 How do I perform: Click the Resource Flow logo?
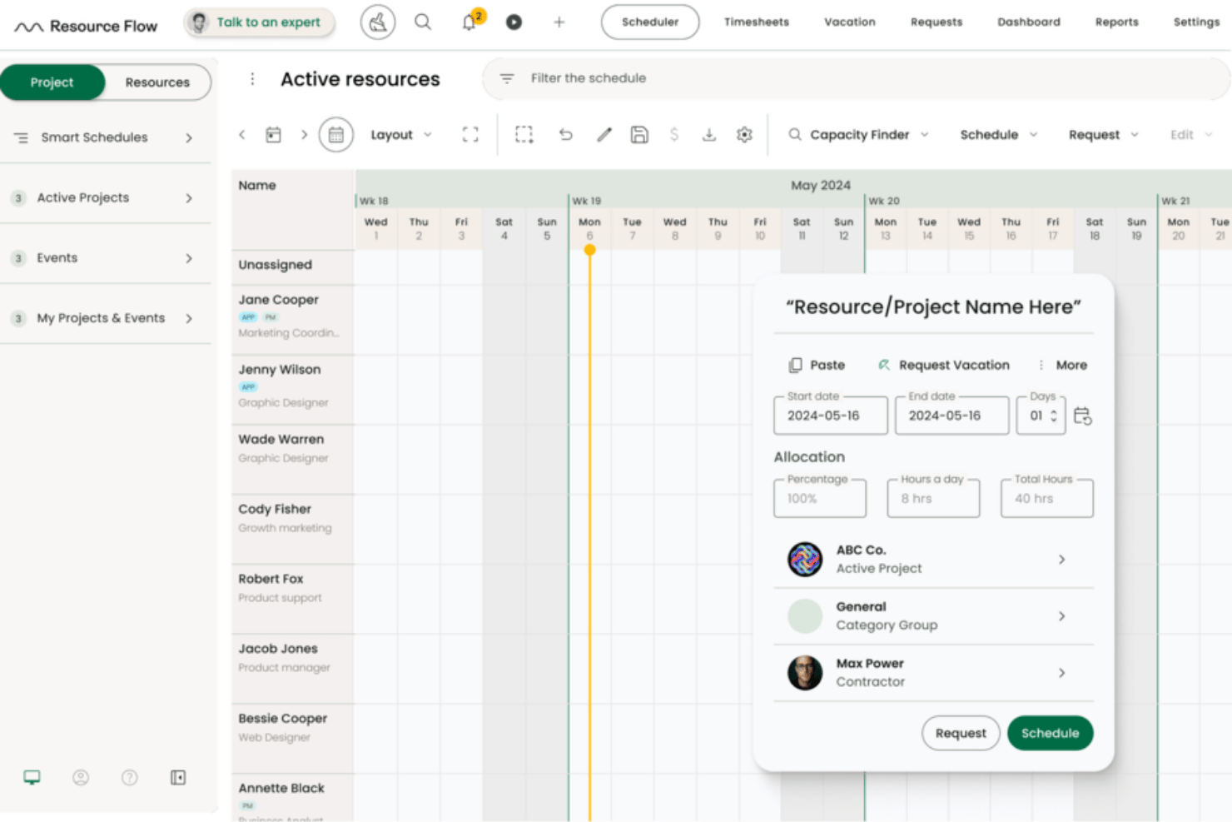coord(86,26)
